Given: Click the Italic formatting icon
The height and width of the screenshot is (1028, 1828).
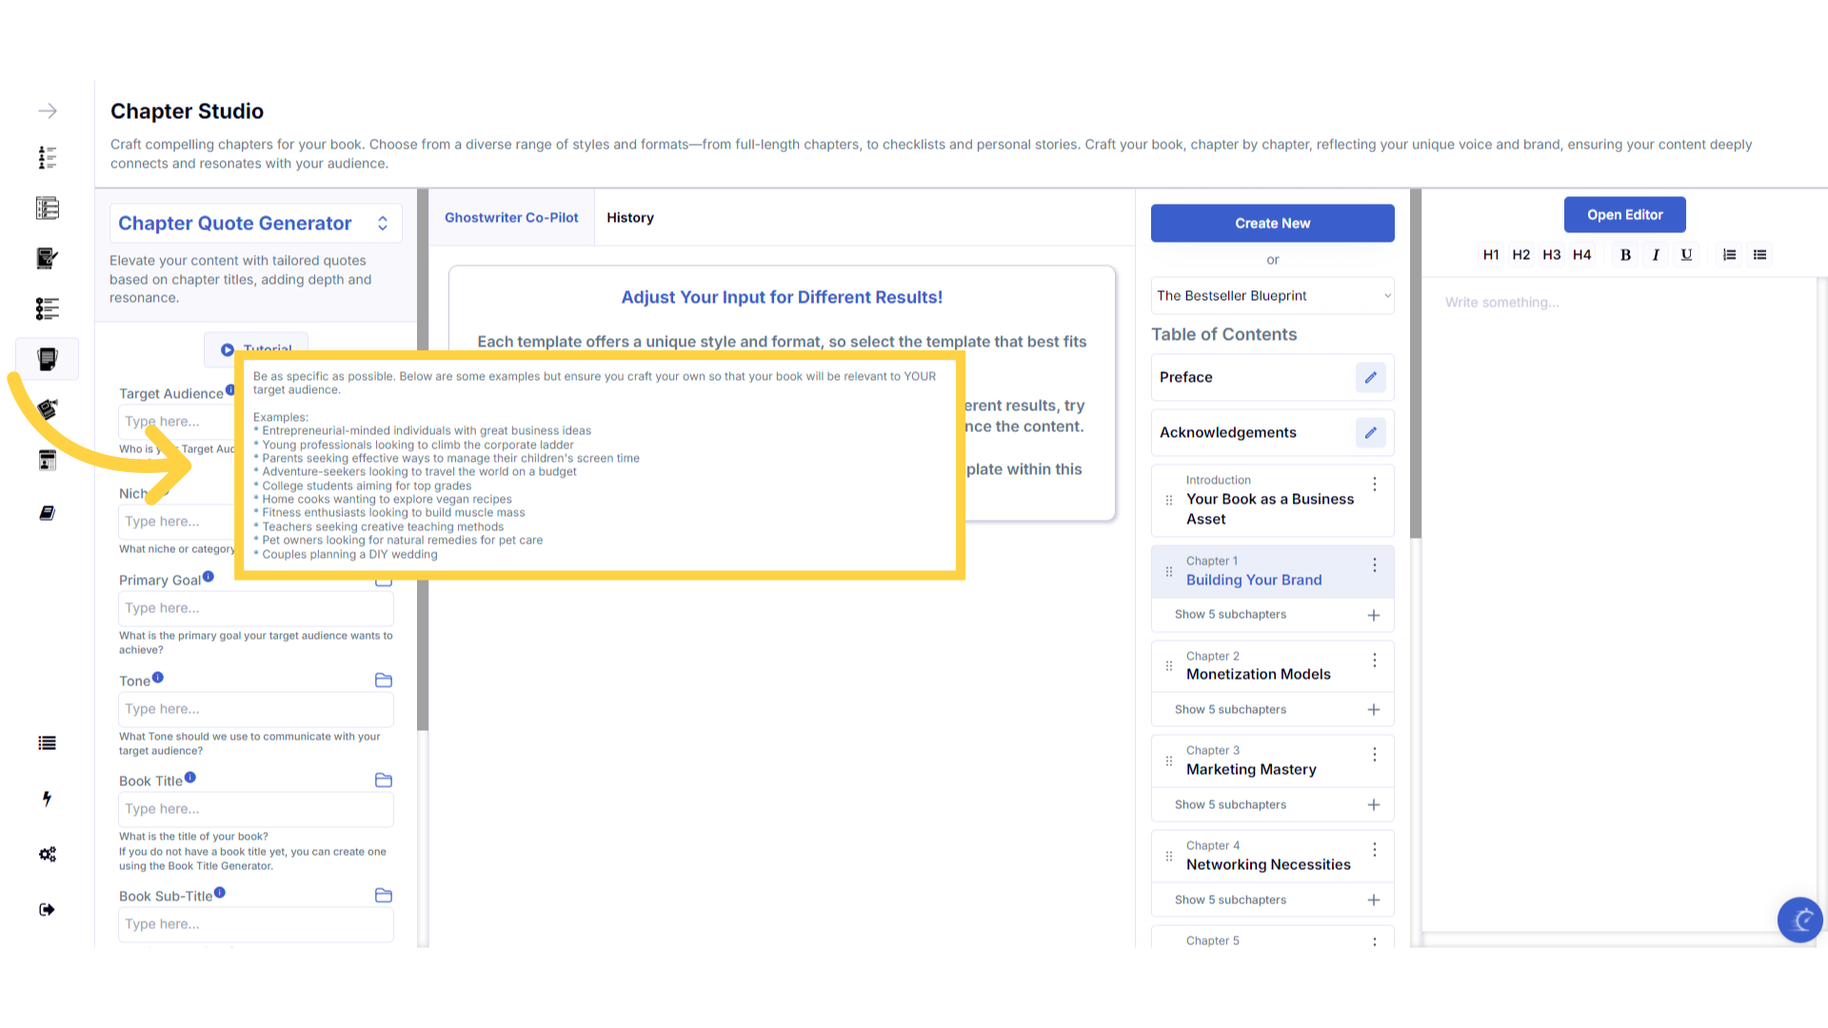Looking at the screenshot, I should (1656, 255).
